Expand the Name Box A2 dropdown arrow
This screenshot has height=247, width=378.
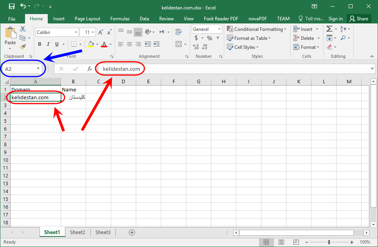tap(38, 69)
